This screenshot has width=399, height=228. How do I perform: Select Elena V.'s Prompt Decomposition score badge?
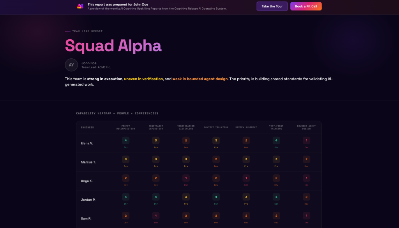(x=125, y=140)
